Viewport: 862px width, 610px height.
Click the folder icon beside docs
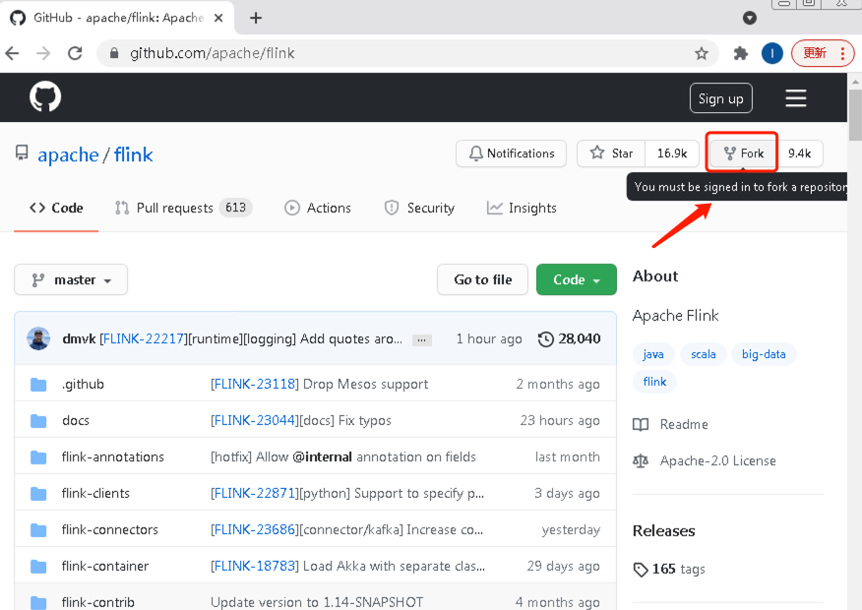pyautogui.click(x=38, y=421)
